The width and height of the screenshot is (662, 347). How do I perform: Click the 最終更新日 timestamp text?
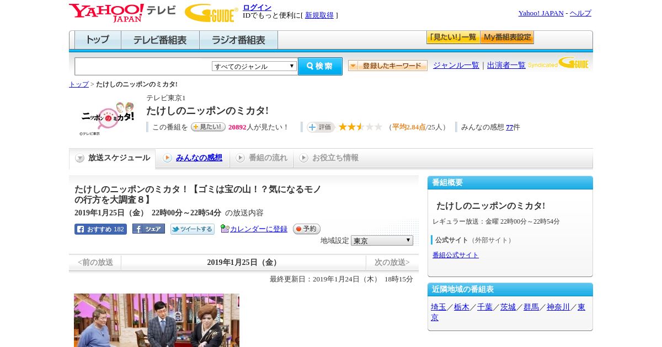[x=341, y=279]
